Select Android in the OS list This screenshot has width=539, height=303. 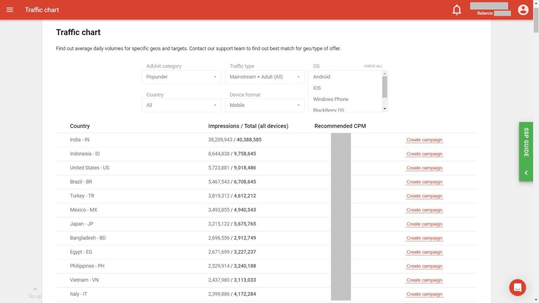[x=321, y=77]
